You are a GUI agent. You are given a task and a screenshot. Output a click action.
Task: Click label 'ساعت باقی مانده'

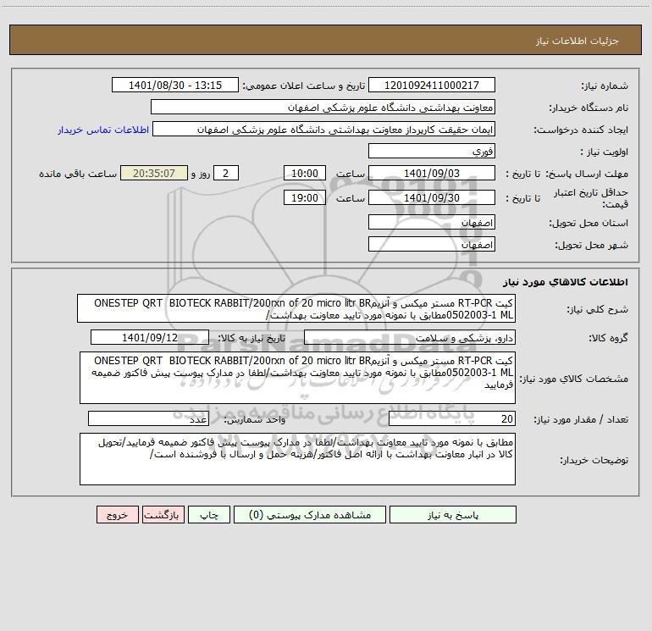tap(78, 174)
